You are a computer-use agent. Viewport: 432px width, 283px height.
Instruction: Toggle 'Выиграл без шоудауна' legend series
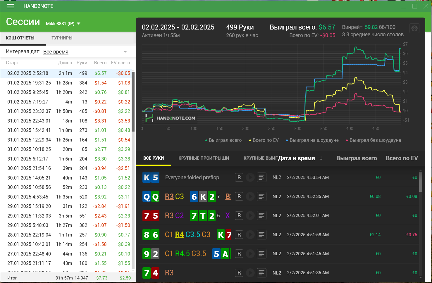(373, 140)
